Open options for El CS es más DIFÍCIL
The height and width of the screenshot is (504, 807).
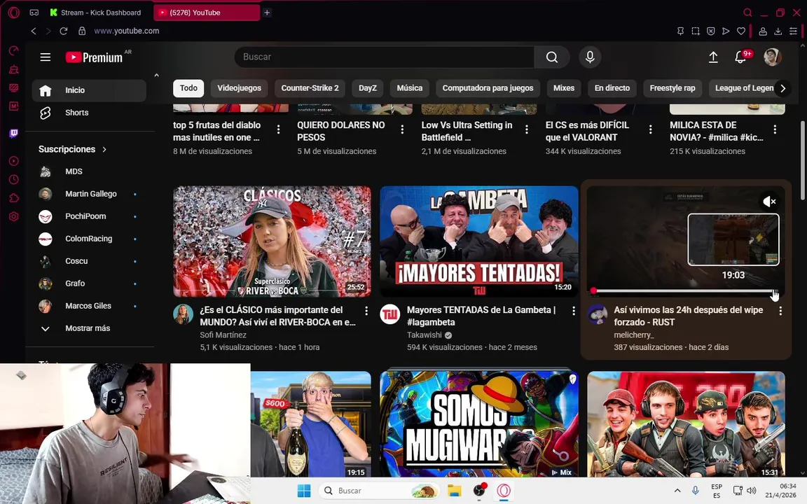tap(651, 129)
